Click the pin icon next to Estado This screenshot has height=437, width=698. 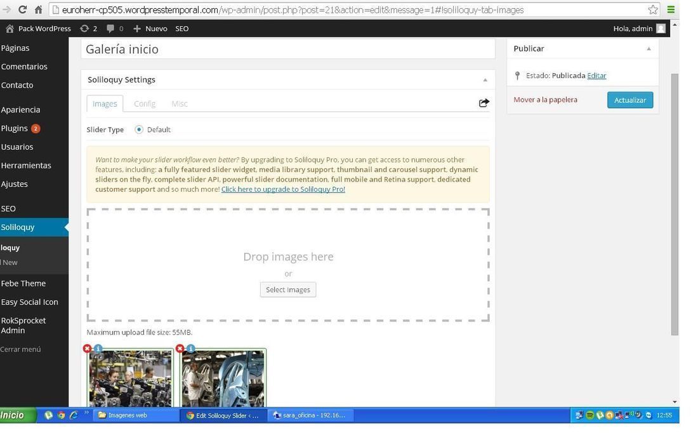tap(517, 76)
